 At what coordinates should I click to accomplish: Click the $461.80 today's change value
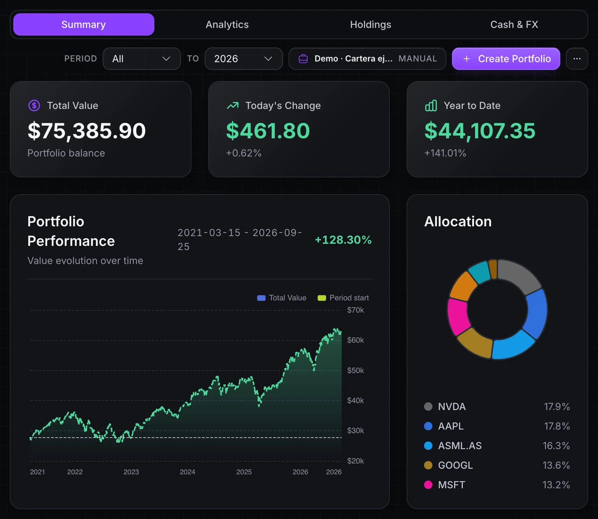click(x=268, y=131)
